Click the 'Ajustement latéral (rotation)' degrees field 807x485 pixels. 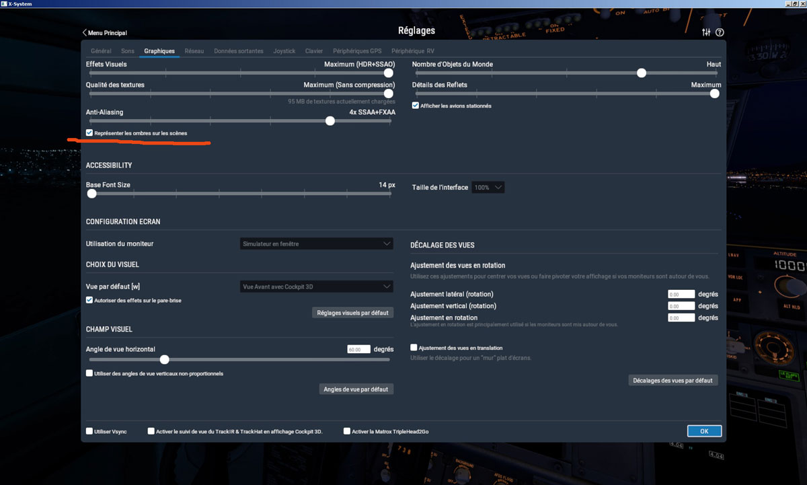[x=681, y=294]
